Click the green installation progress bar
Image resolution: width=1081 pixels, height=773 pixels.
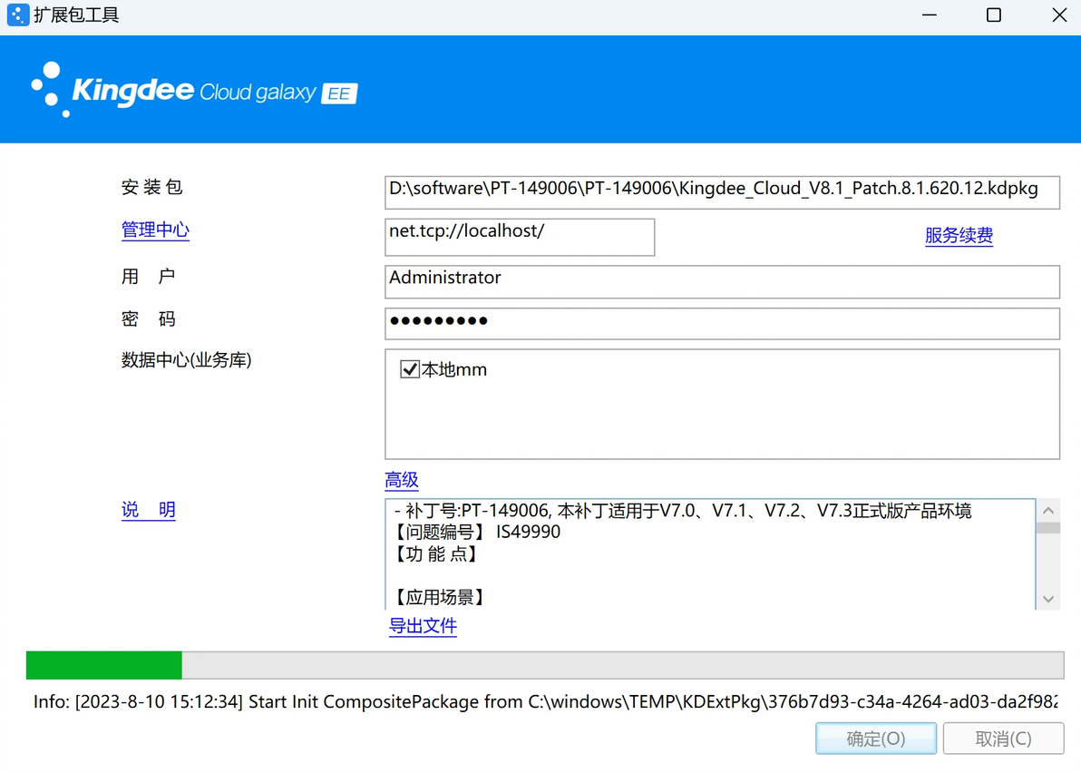point(545,665)
